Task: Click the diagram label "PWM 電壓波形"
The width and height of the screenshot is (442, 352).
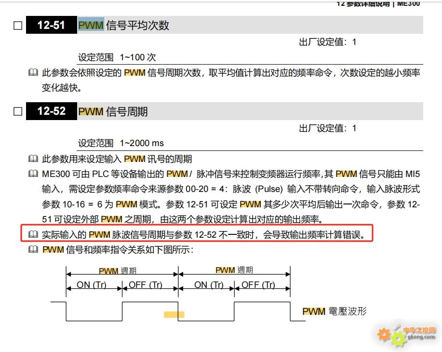Action: (x=335, y=311)
